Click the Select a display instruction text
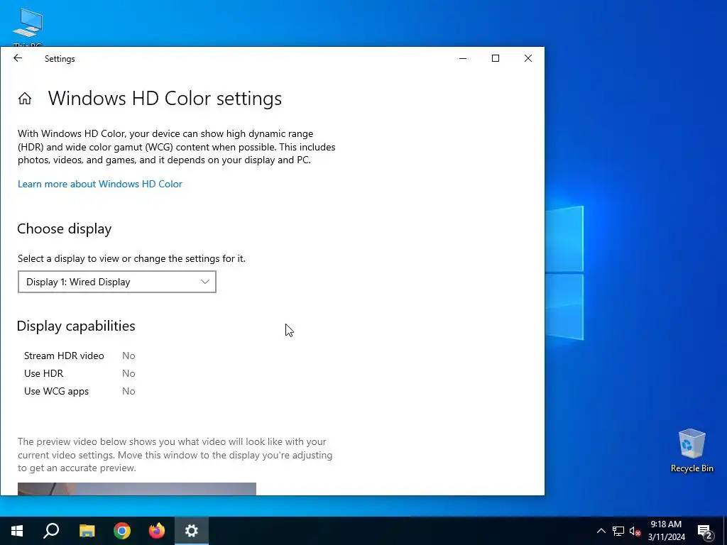The width and height of the screenshot is (727, 545). [x=131, y=258]
